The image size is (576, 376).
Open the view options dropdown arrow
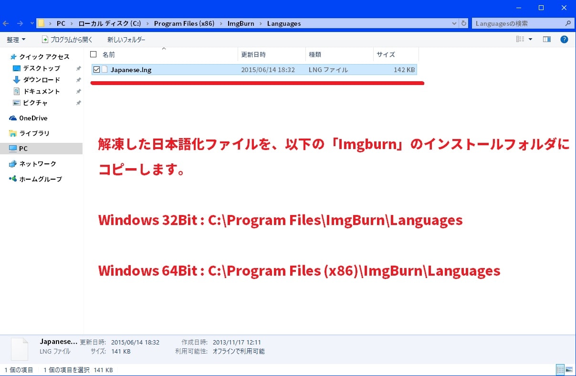click(530, 40)
